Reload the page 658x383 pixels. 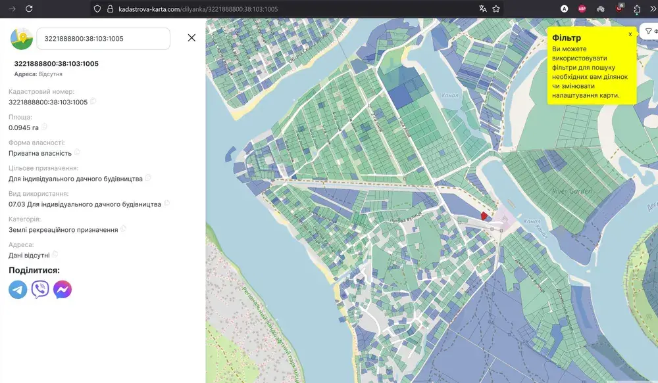[29, 9]
